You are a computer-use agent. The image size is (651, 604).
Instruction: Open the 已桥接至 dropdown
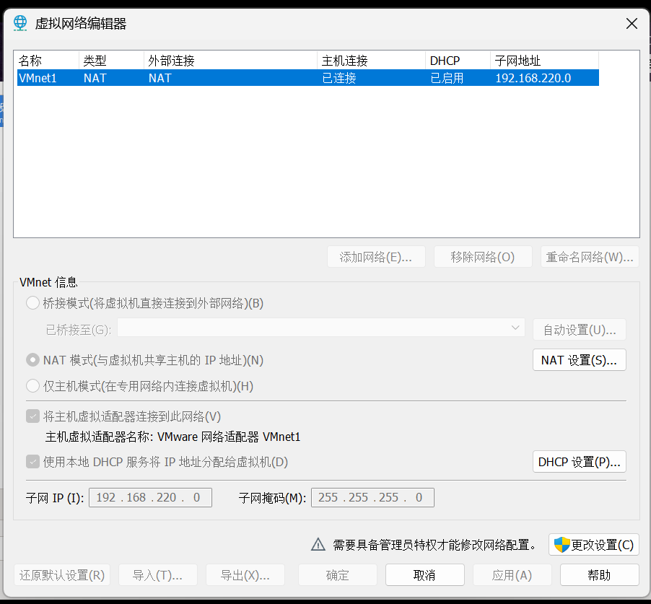(321, 328)
